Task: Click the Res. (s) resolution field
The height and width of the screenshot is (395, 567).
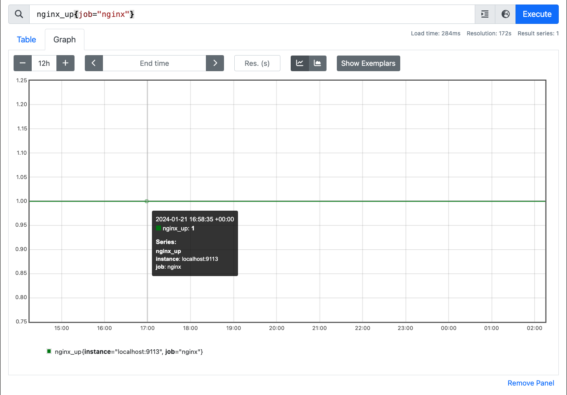Action: click(x=257, y=63)
